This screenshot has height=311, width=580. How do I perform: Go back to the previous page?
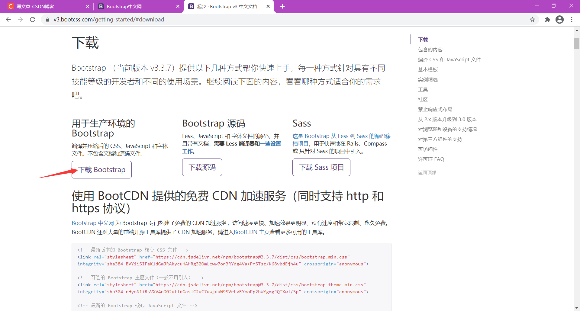[8, 20]
